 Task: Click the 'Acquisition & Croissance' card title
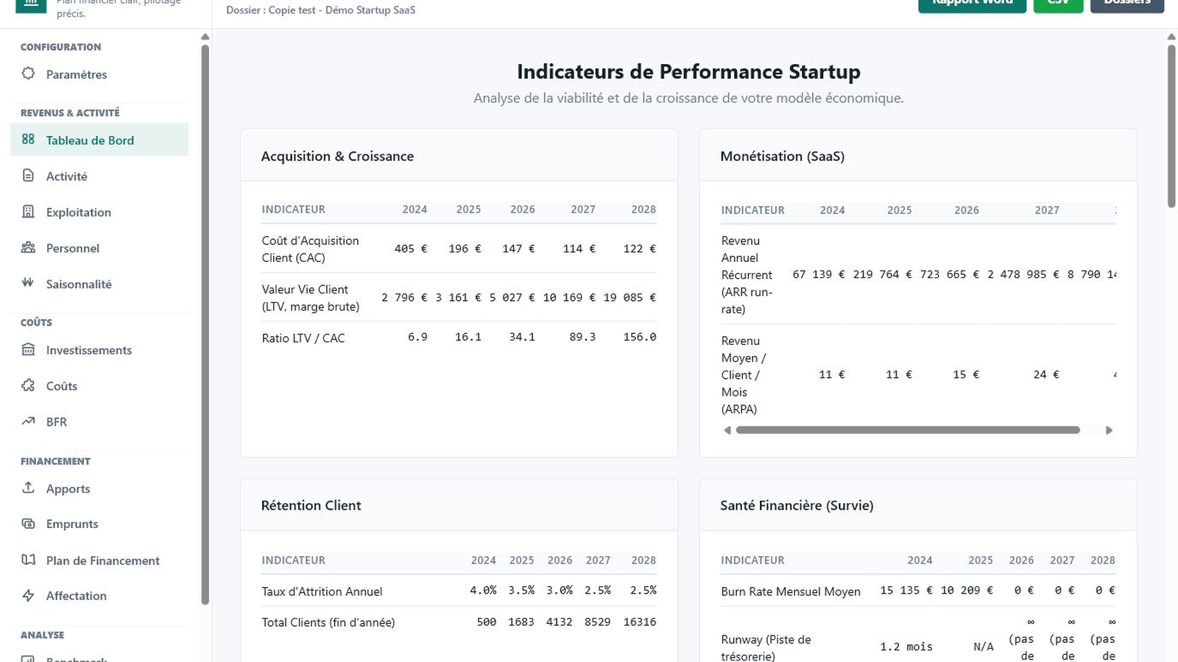pos(337,156)
